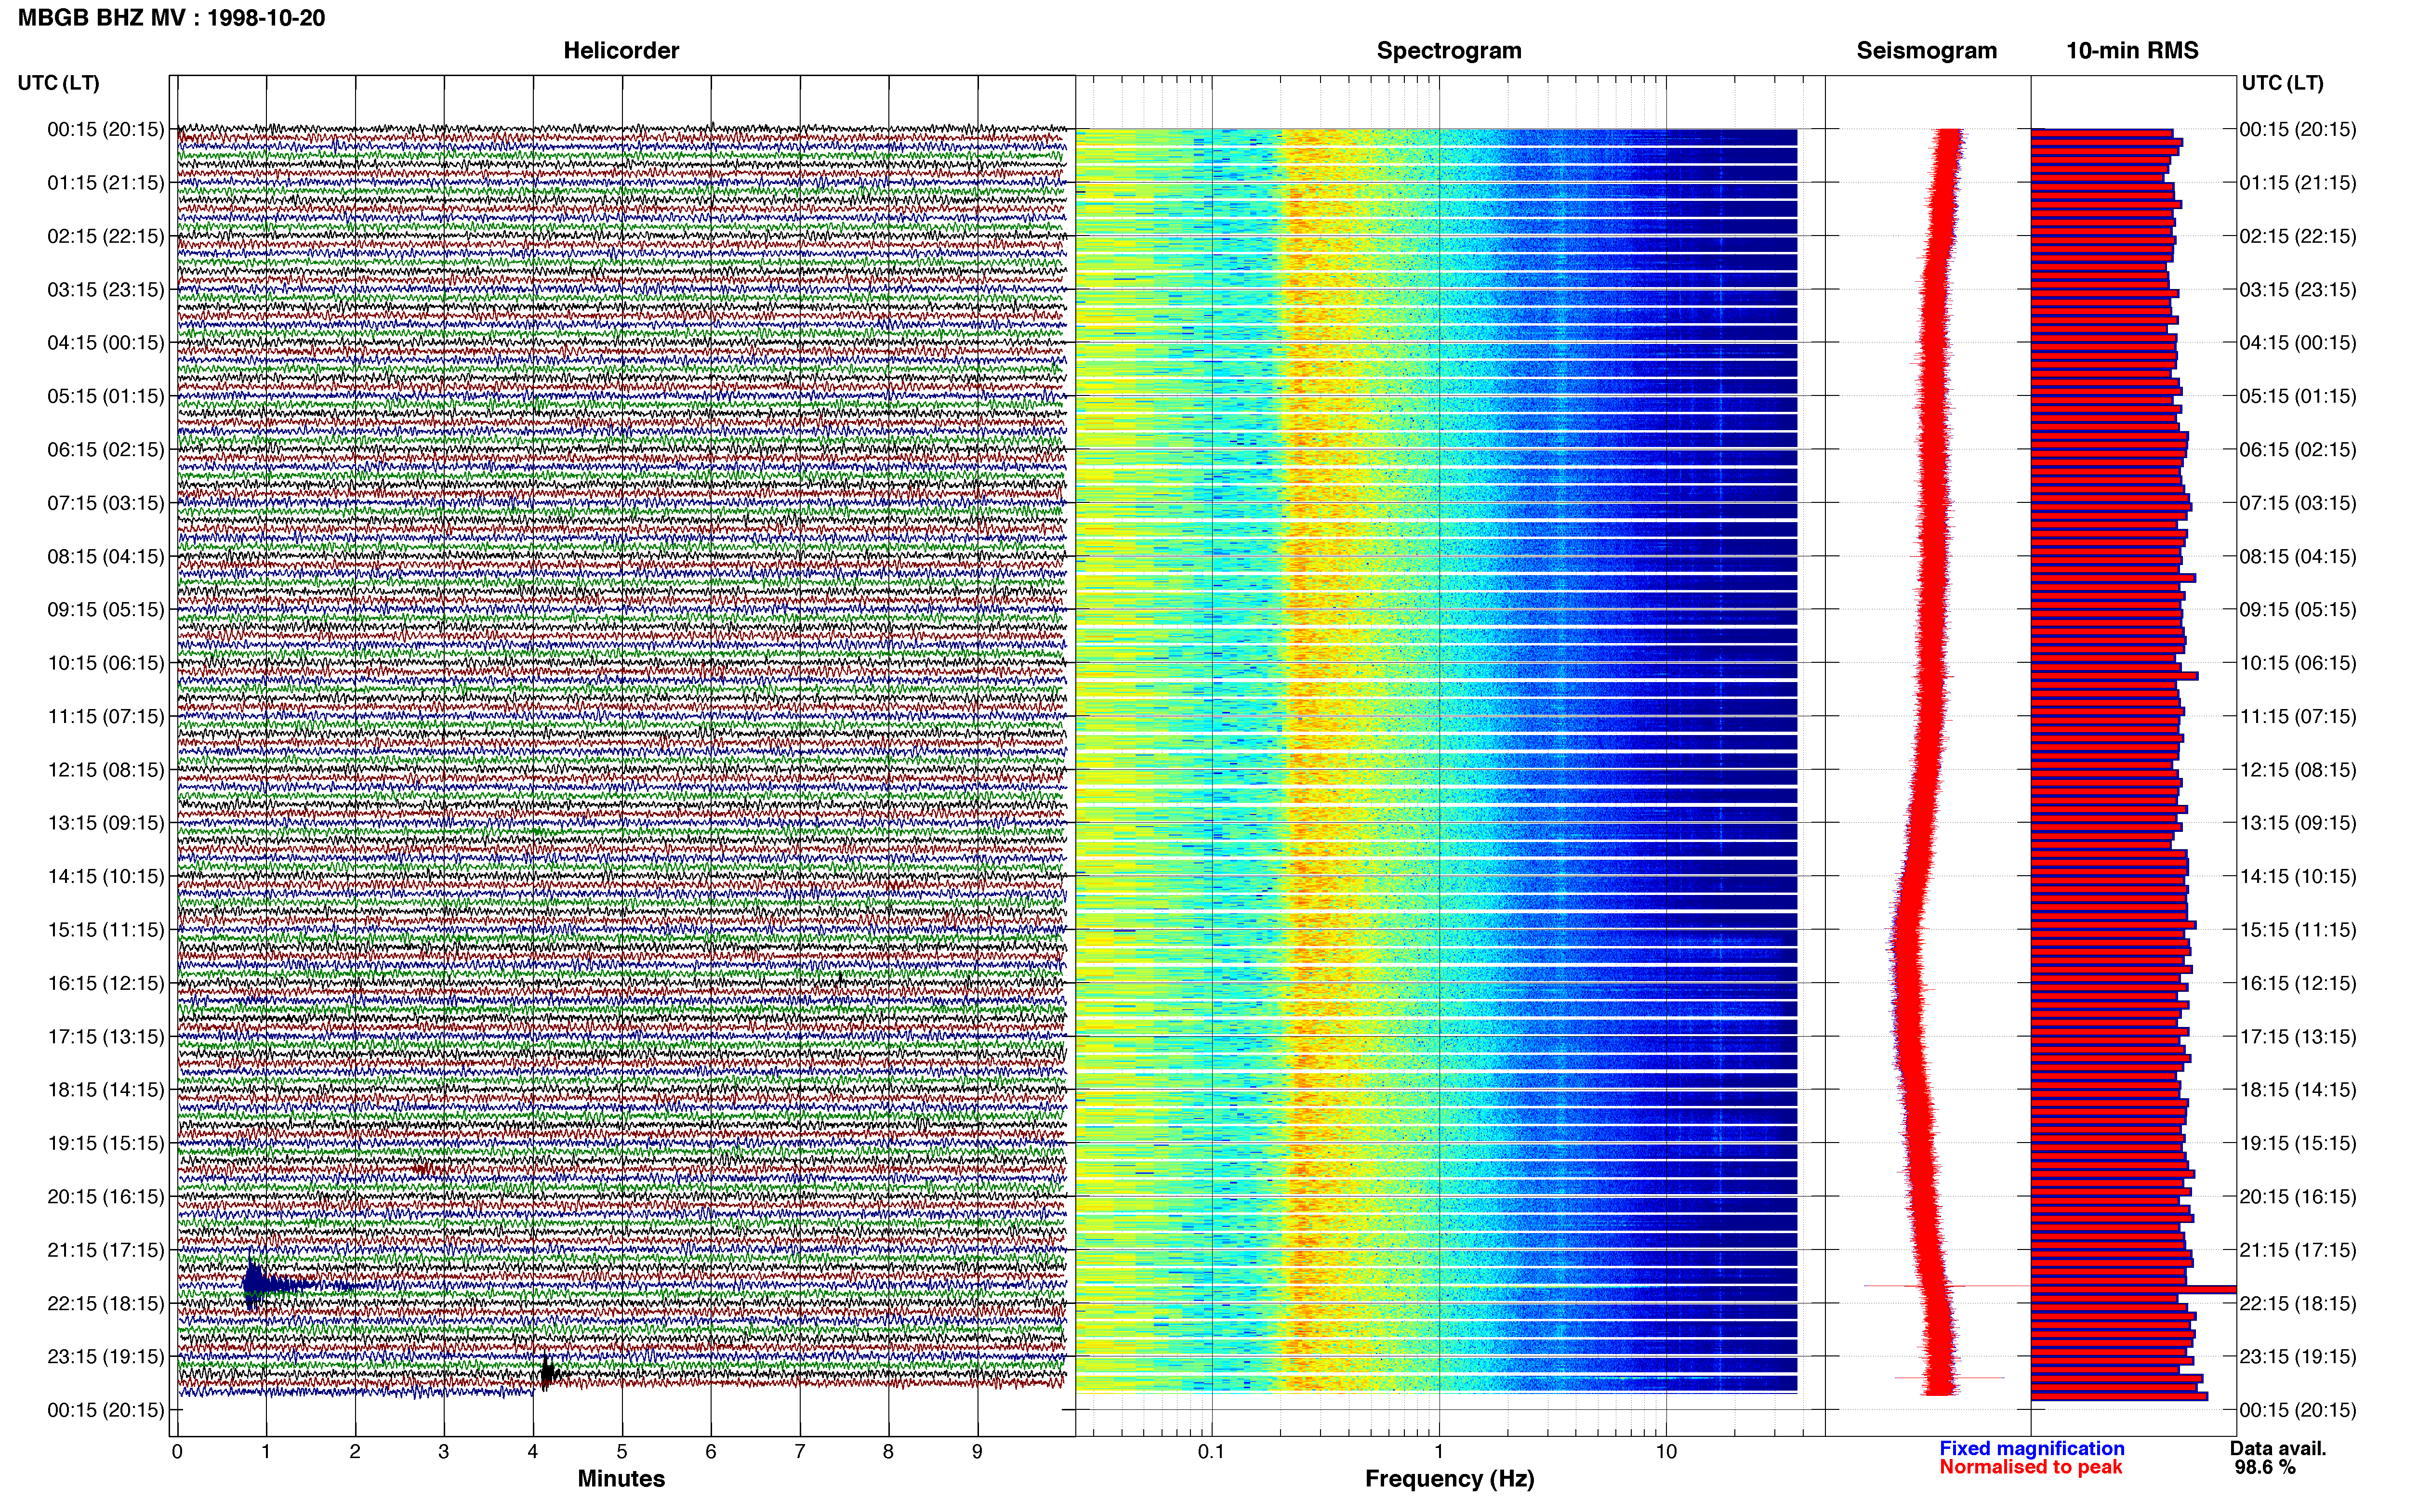
Task: Click the UTC (LT) label beside the RMS panel
Action: pyautogui.click(x=2282, y=83)
